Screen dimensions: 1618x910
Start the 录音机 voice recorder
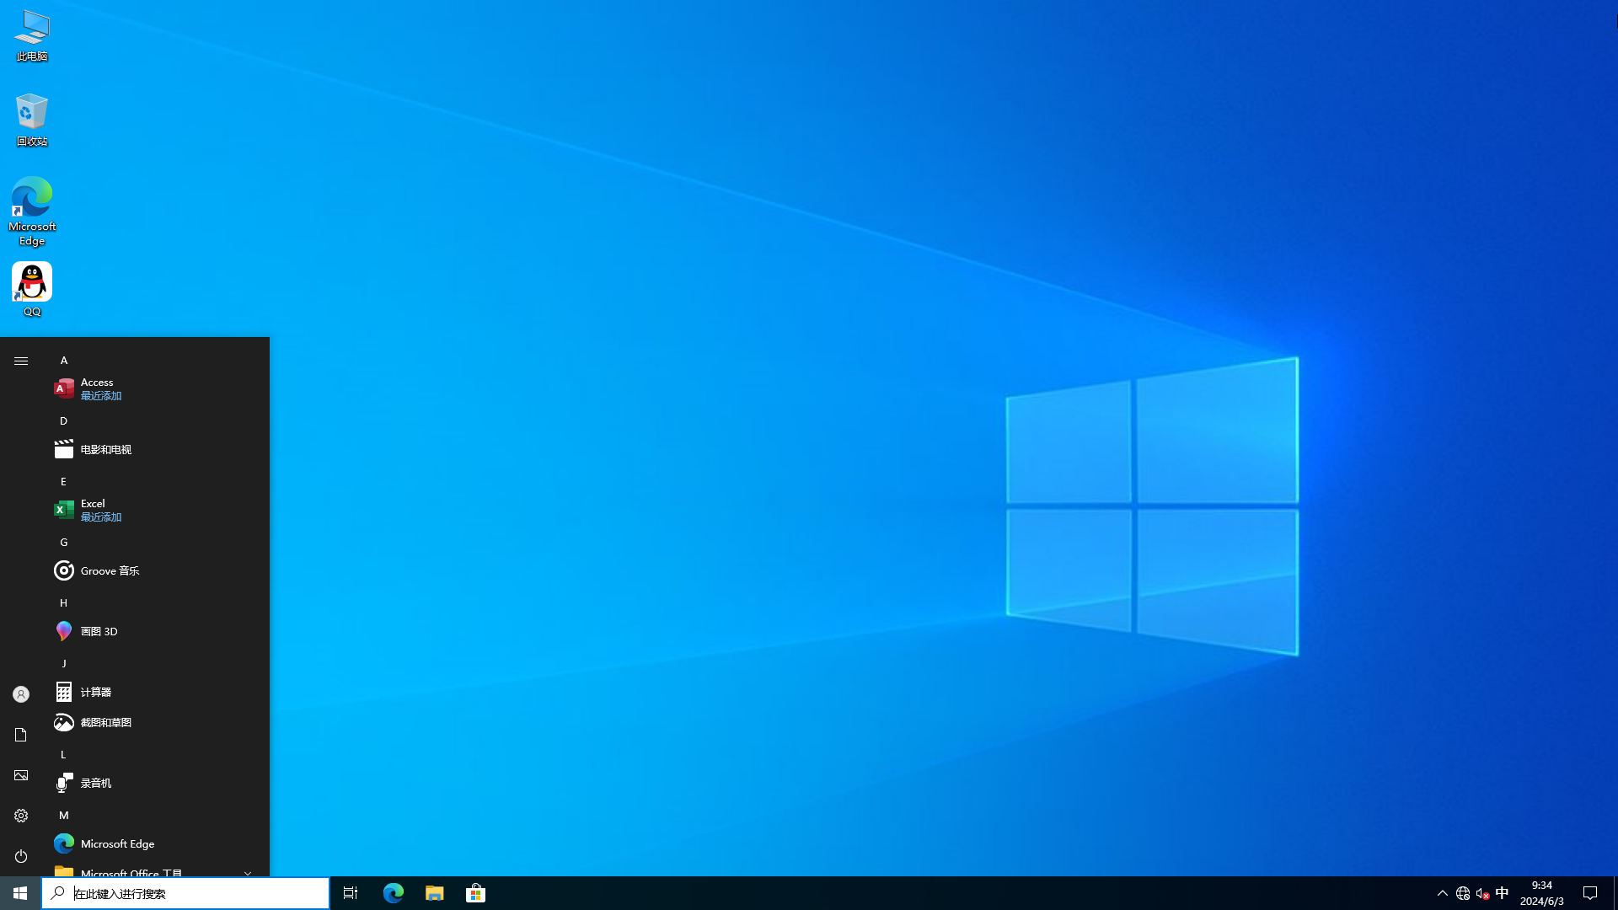point(96,783)
